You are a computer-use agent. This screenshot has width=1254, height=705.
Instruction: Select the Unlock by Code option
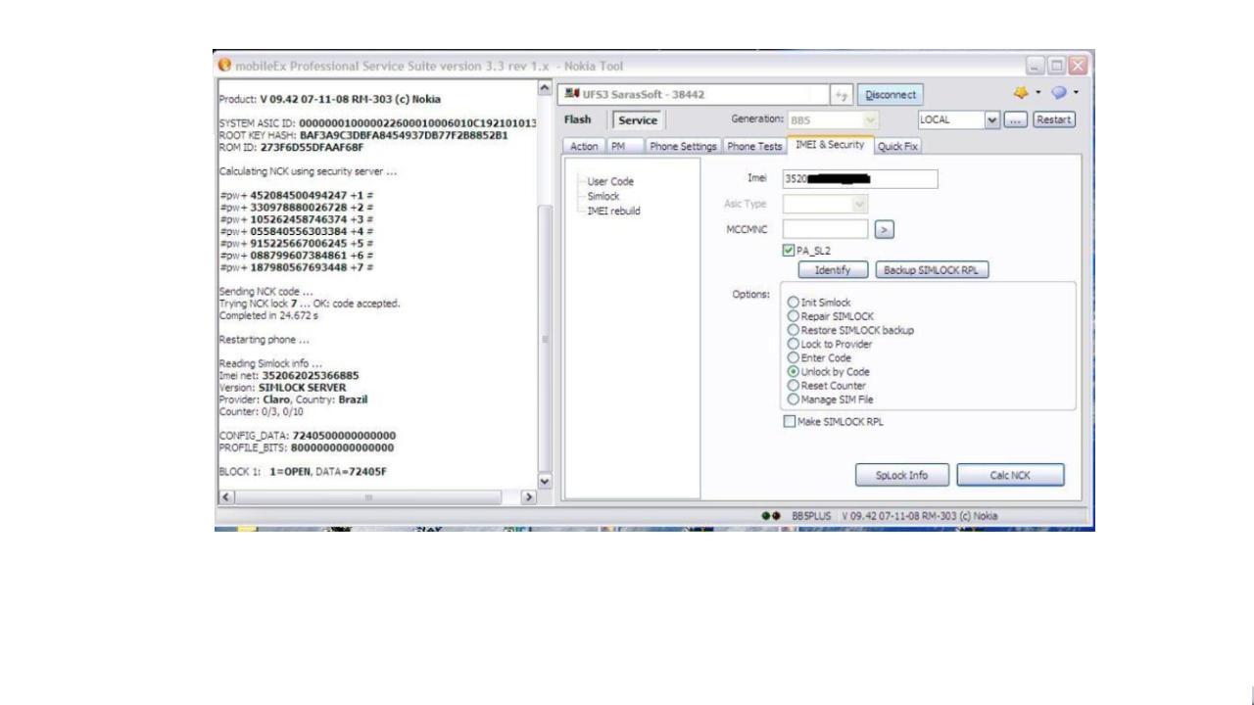coord(794,372)
